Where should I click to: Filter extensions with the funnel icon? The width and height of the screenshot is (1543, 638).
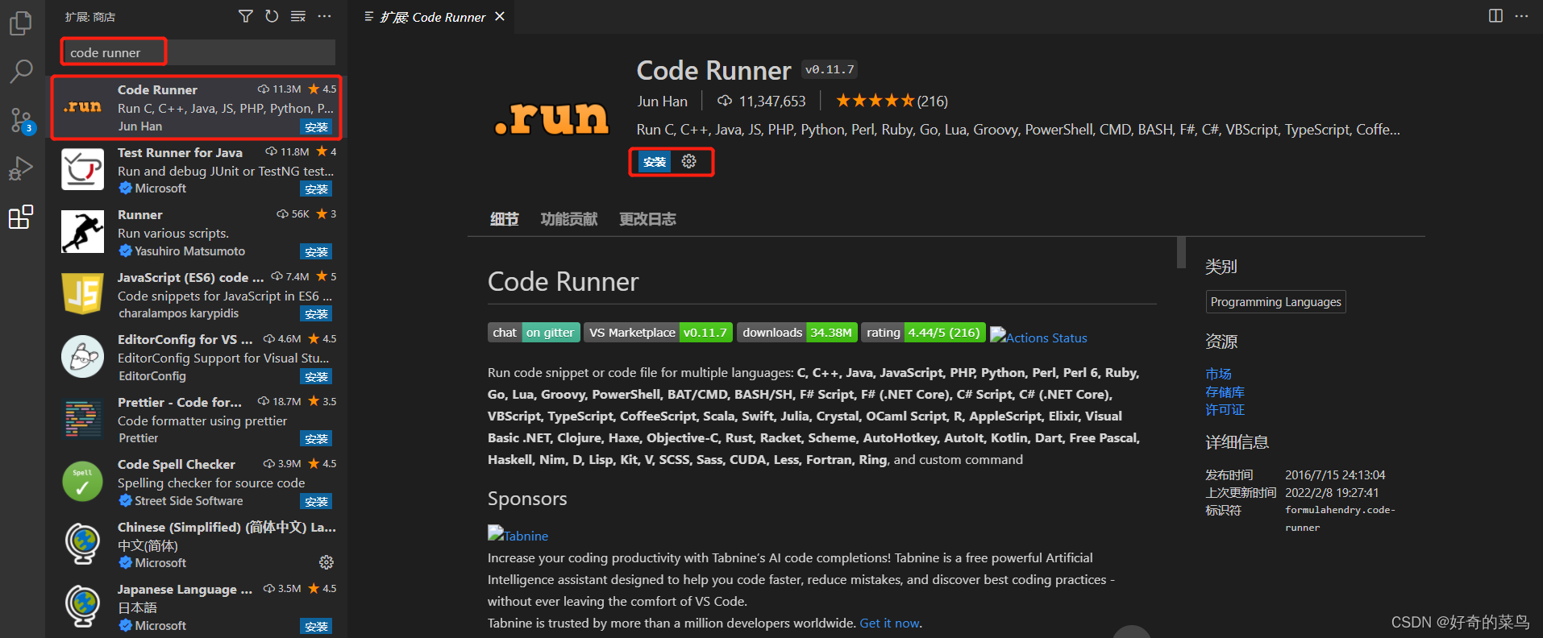coord(246,16)
